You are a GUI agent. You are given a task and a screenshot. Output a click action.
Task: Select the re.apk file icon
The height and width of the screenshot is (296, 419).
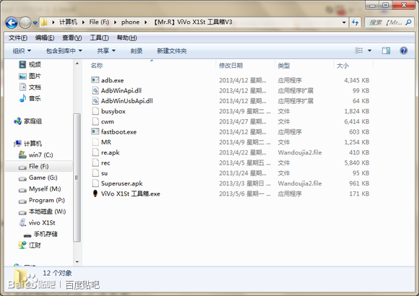[95, 152]
